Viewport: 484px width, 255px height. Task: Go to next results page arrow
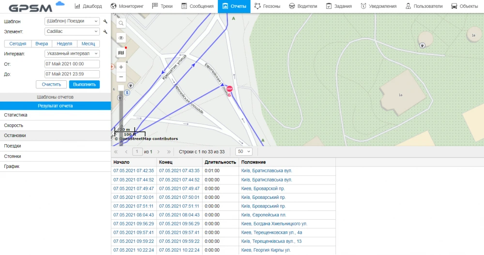click(x=158, y=151)
